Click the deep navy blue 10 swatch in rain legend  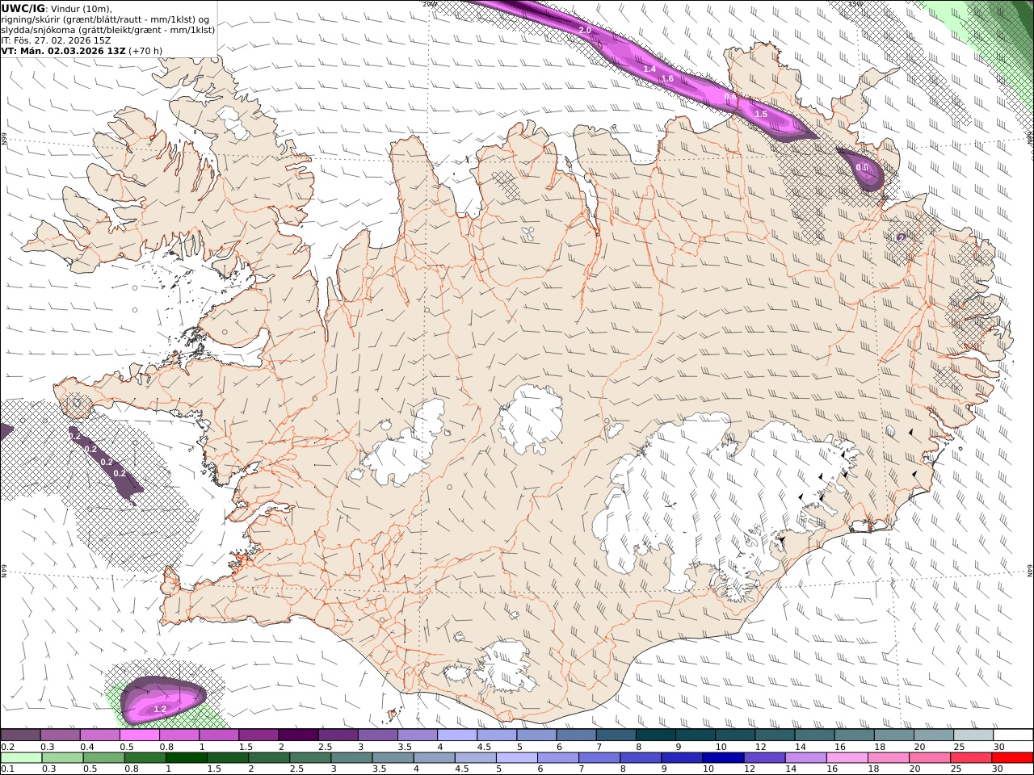pyautogui.click(x=722, y=757)
